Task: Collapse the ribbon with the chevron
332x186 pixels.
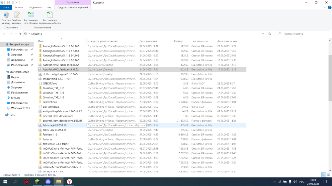Action: click(x=325, y=7)
